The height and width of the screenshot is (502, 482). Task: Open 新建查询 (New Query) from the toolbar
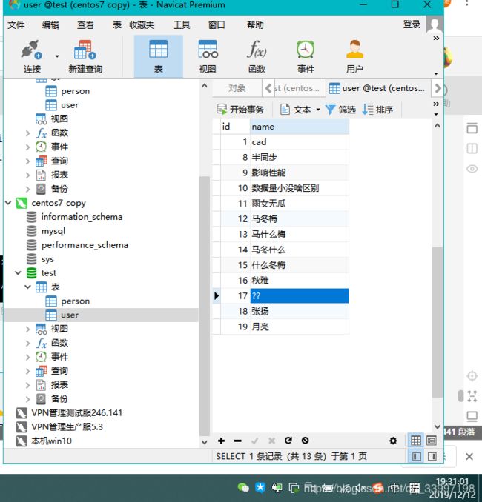(85, 56)
